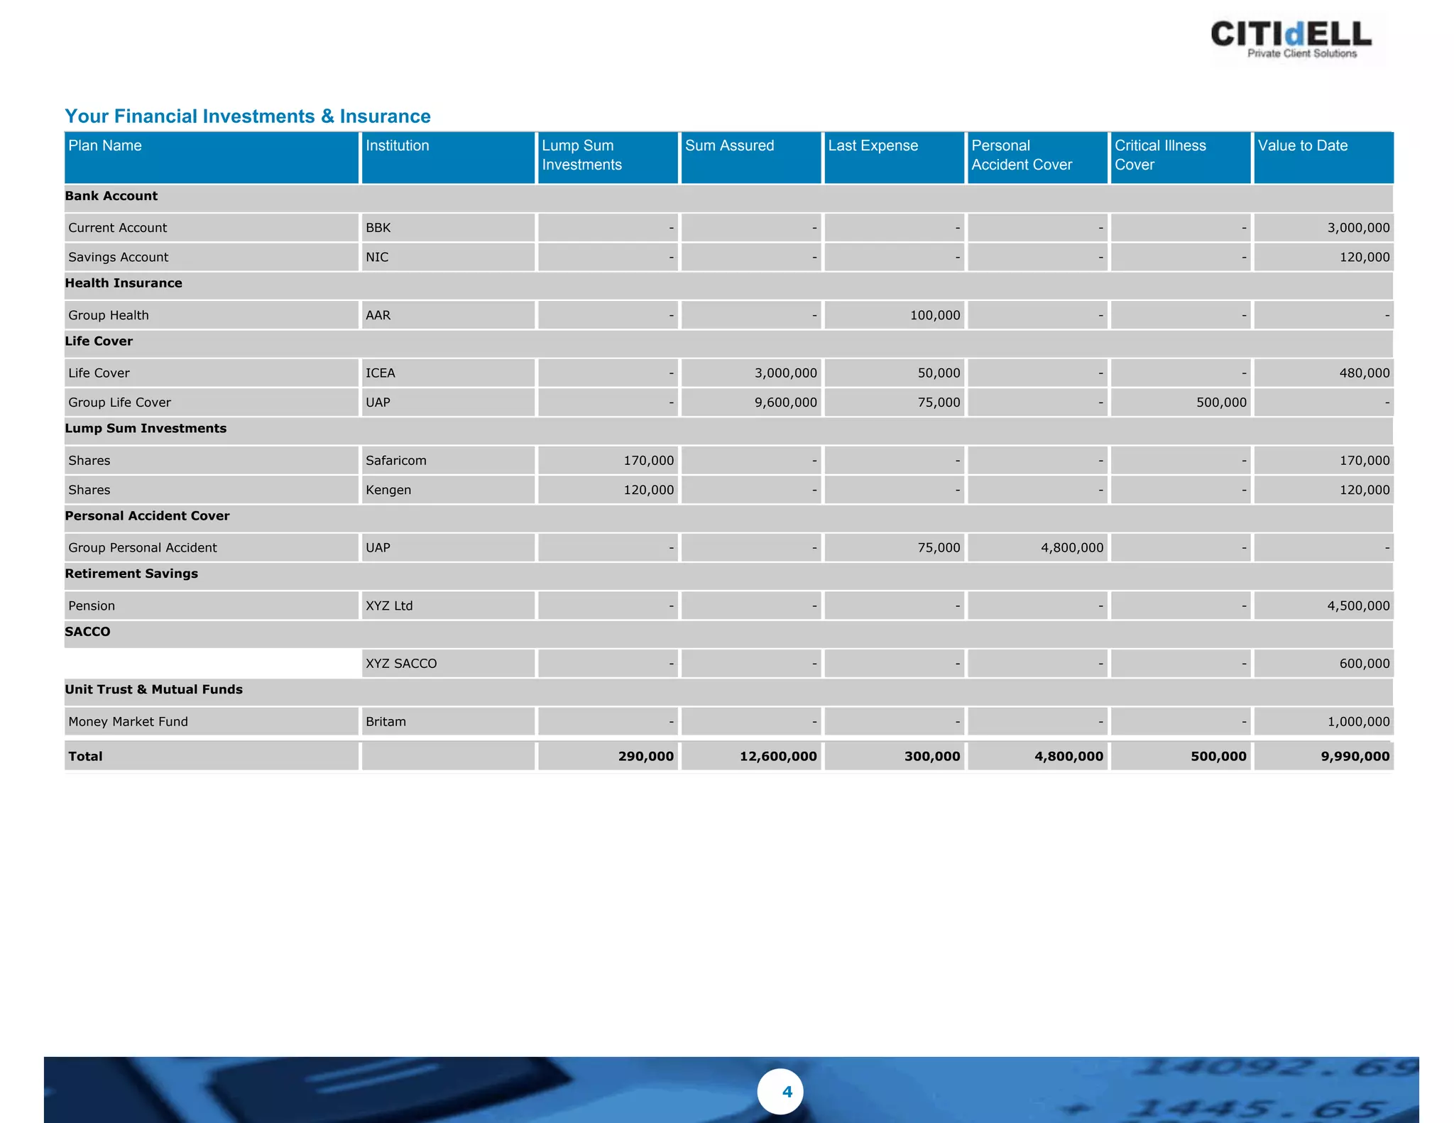Click the 'ICEA' institution cell
1454x1123 pixels.
(x=448, y=373)
